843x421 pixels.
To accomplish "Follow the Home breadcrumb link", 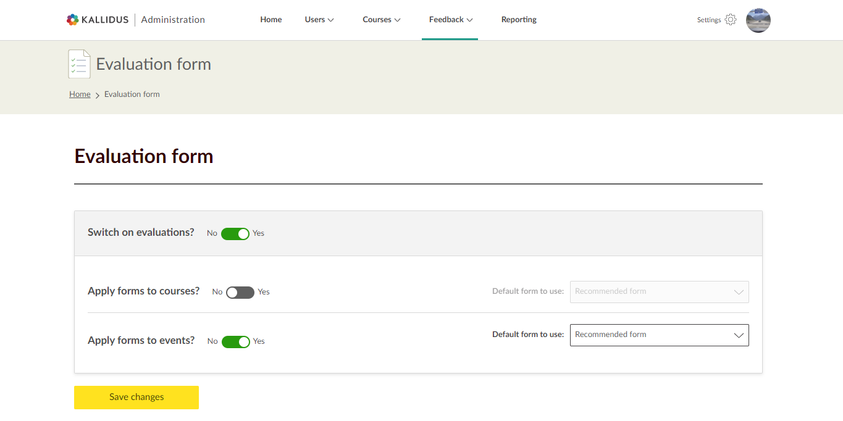I will tap(80, 94).
